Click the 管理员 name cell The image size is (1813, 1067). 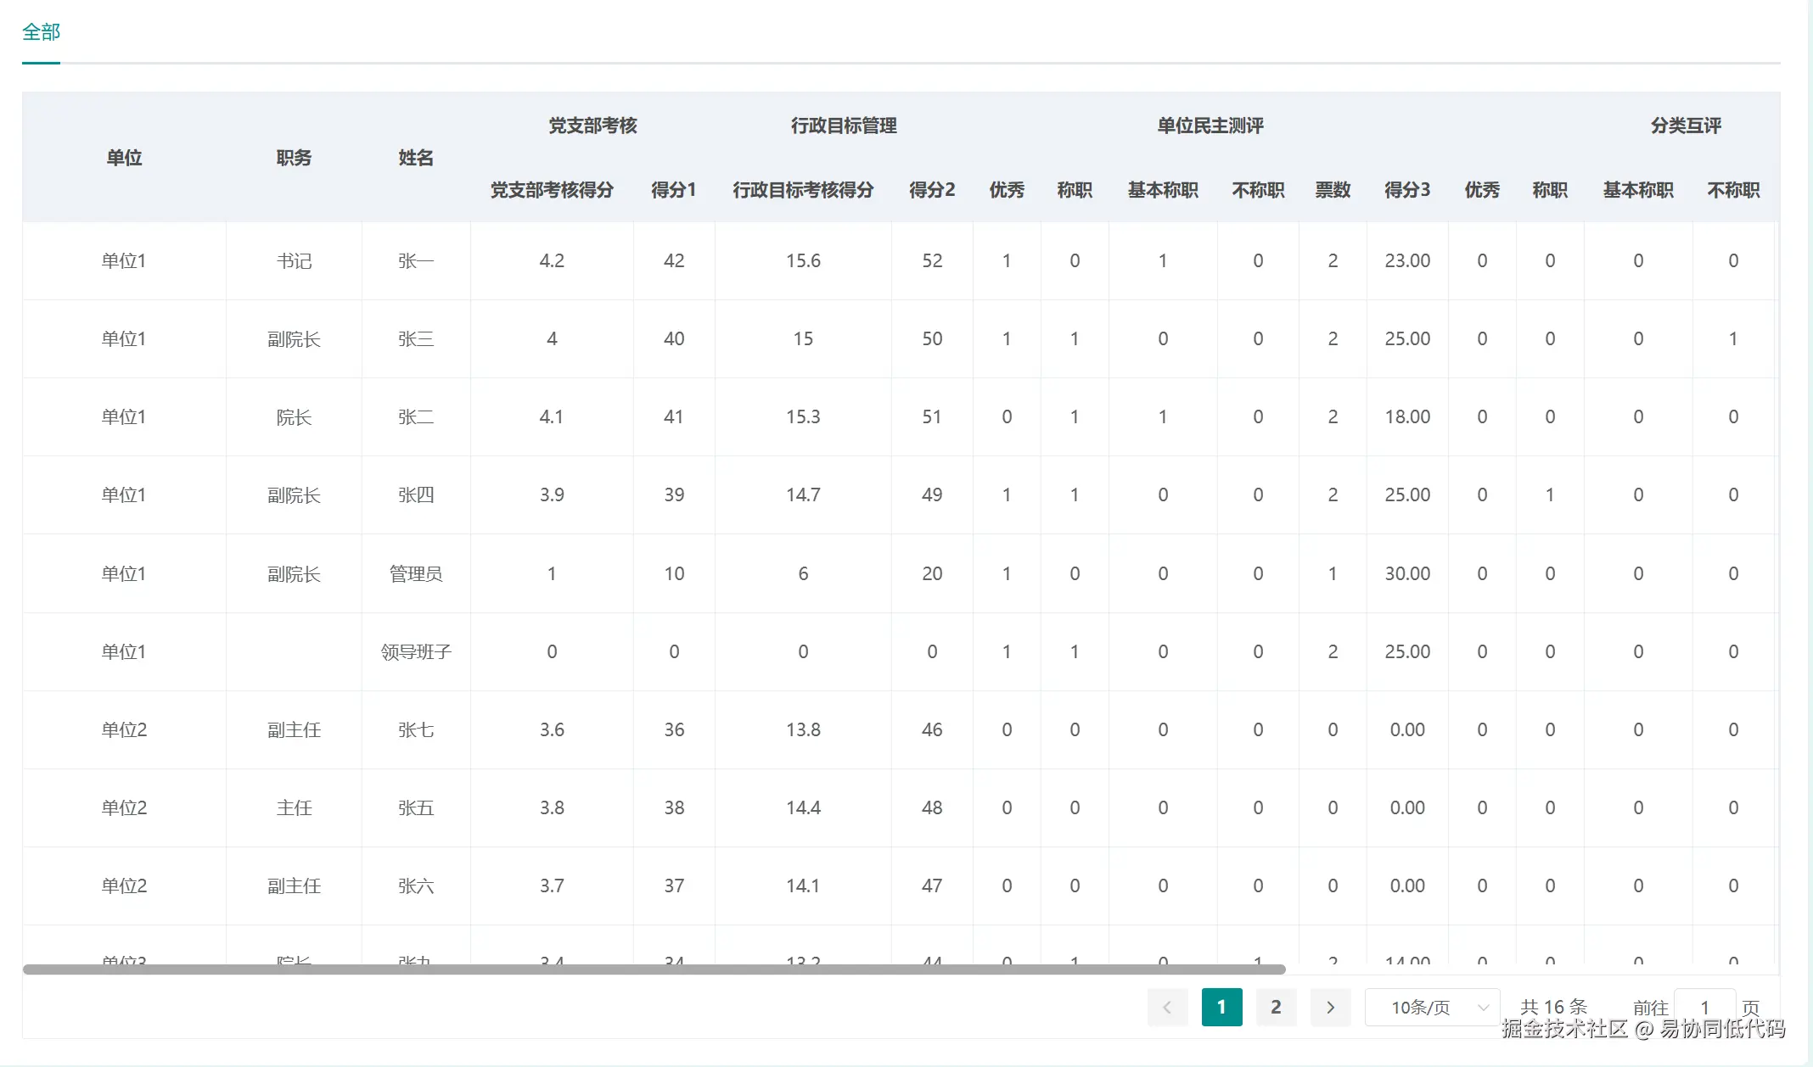(x=416, y=573)
